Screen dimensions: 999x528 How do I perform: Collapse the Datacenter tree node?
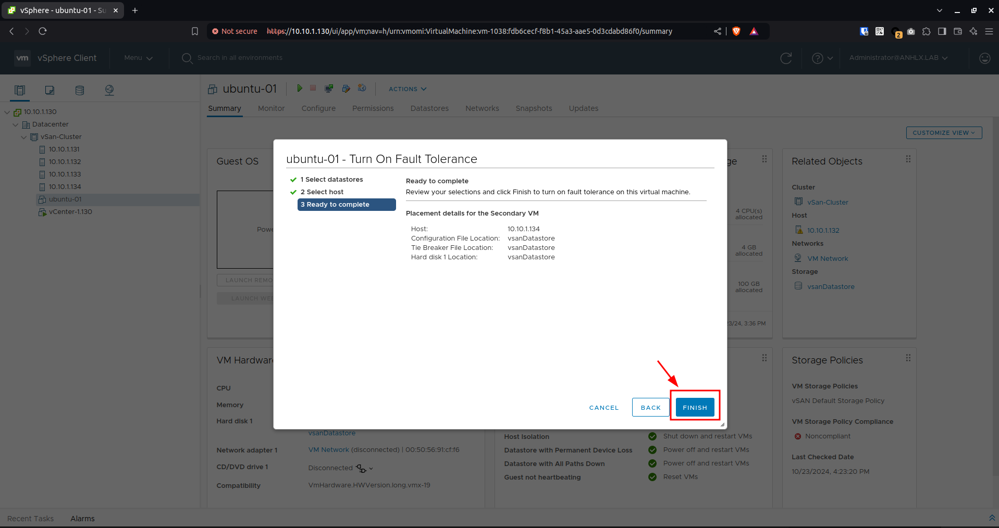point(16,124)
